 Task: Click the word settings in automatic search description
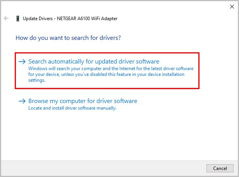37,80
